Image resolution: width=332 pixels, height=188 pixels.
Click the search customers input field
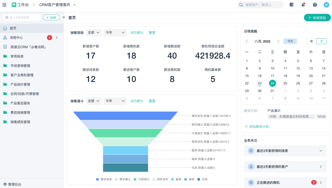(263, 5)
